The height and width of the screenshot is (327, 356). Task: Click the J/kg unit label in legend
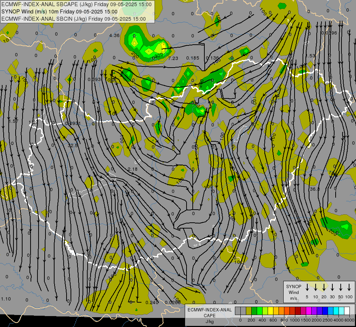(x=209, y=322)
